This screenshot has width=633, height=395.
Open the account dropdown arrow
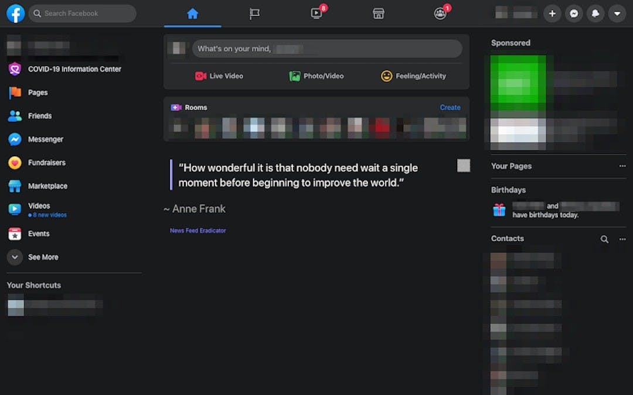tap(617, 13)
